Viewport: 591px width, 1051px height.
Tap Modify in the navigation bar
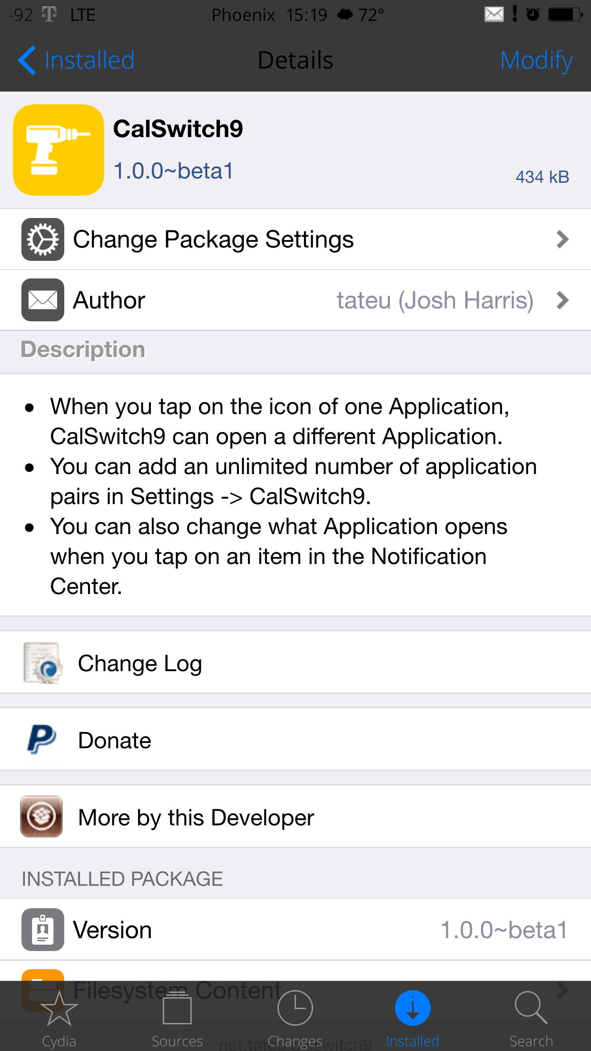pos(536,60)
